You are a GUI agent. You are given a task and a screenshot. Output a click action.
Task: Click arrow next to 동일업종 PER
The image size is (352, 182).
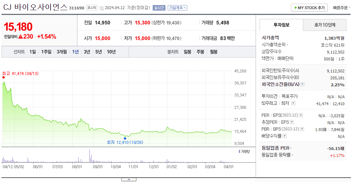(291, 148)
